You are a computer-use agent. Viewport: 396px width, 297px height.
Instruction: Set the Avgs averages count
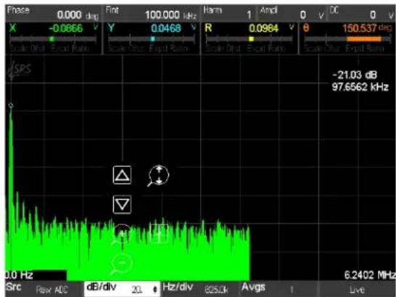tap(279, 289)
